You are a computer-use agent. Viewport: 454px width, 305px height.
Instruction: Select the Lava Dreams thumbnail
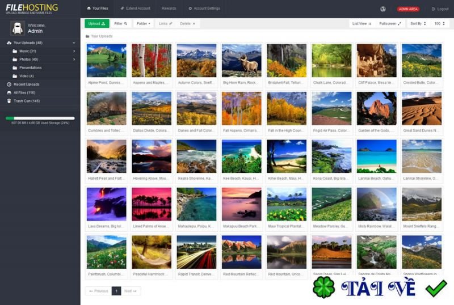[107, 204]
